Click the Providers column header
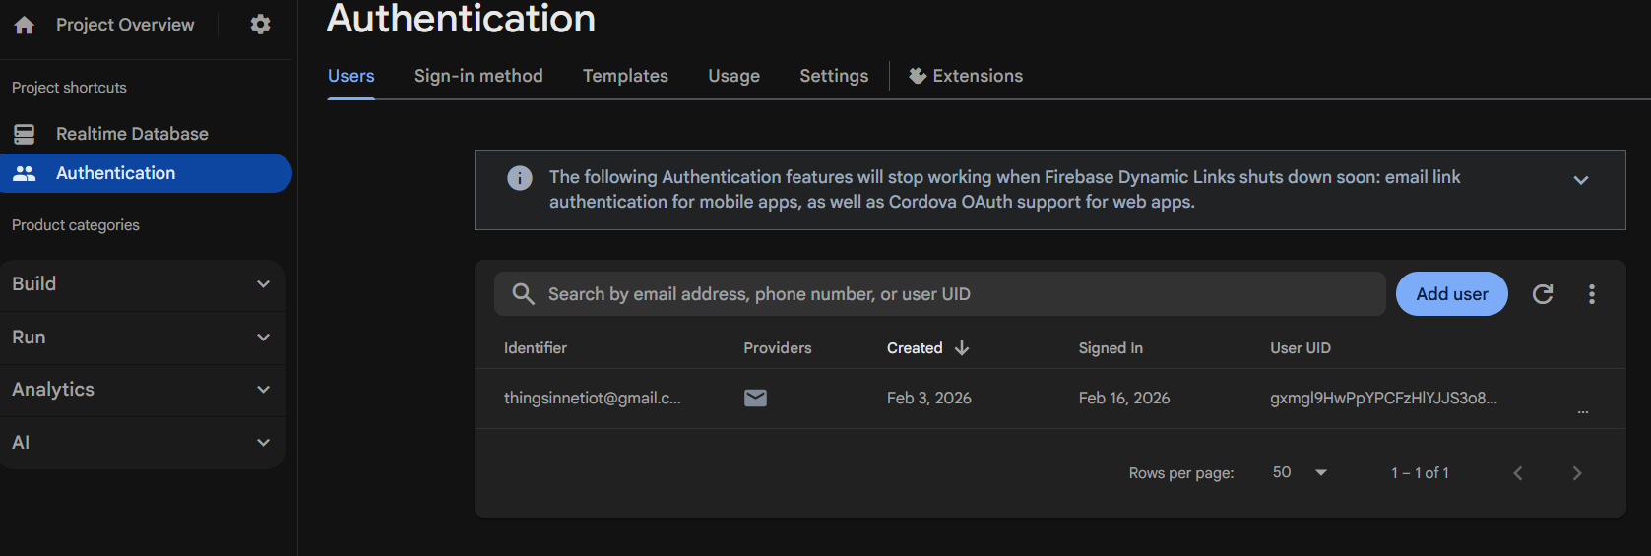 (x=778, y=348)
